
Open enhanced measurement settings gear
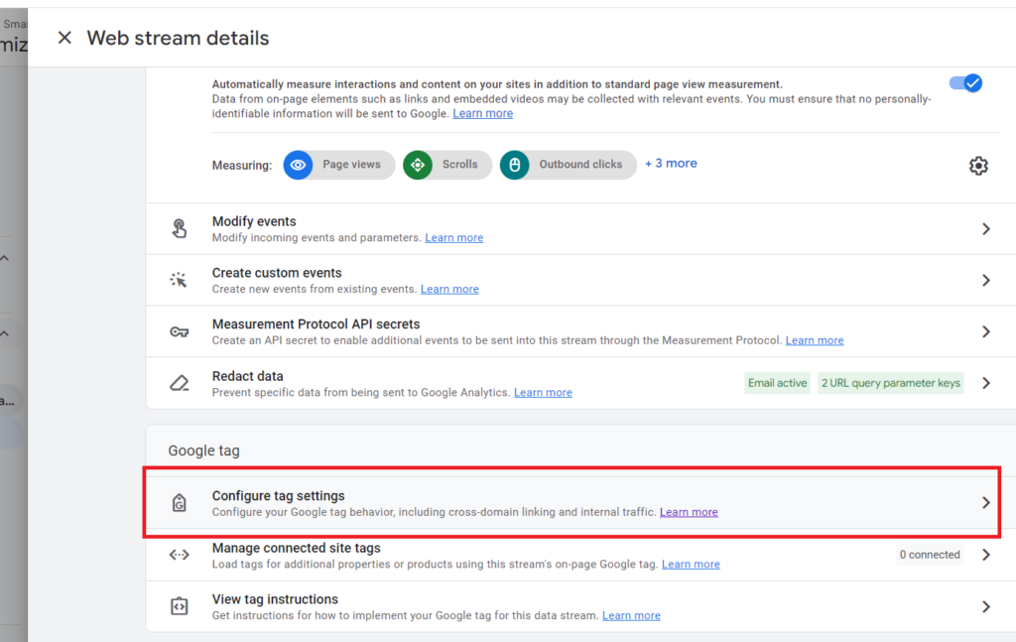(x=978, y=166)
